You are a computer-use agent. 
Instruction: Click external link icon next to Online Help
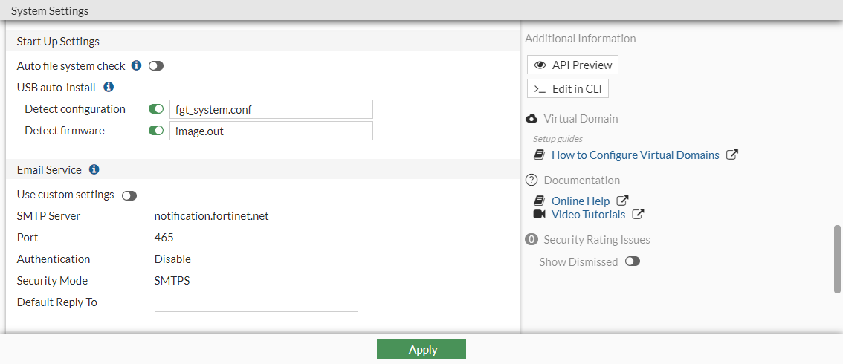point(623,201)
